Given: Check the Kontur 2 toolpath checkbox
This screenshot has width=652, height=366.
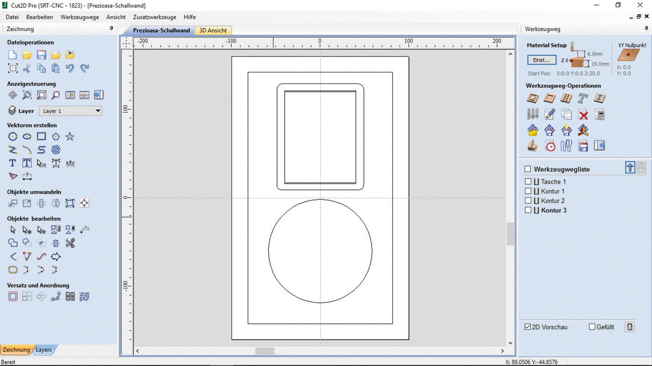Looking at the screenshot, I should pyautogui.click(x=528, y=201).
